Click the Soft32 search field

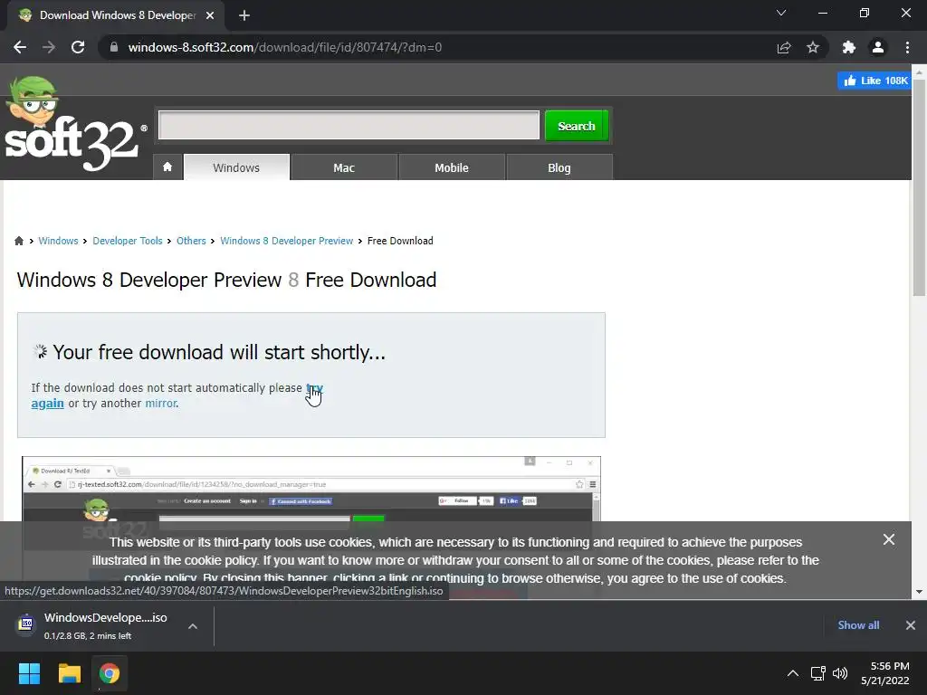click(349, 125)
